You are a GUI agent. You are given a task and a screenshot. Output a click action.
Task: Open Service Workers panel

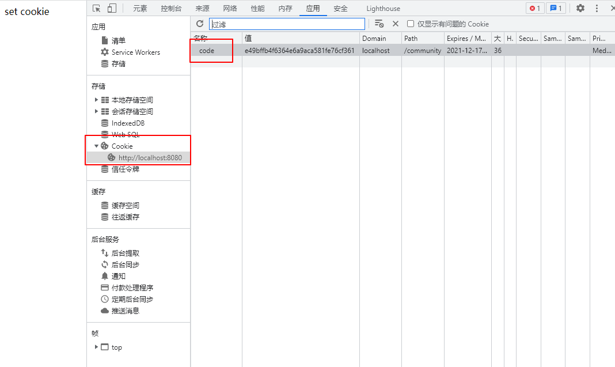136,52
